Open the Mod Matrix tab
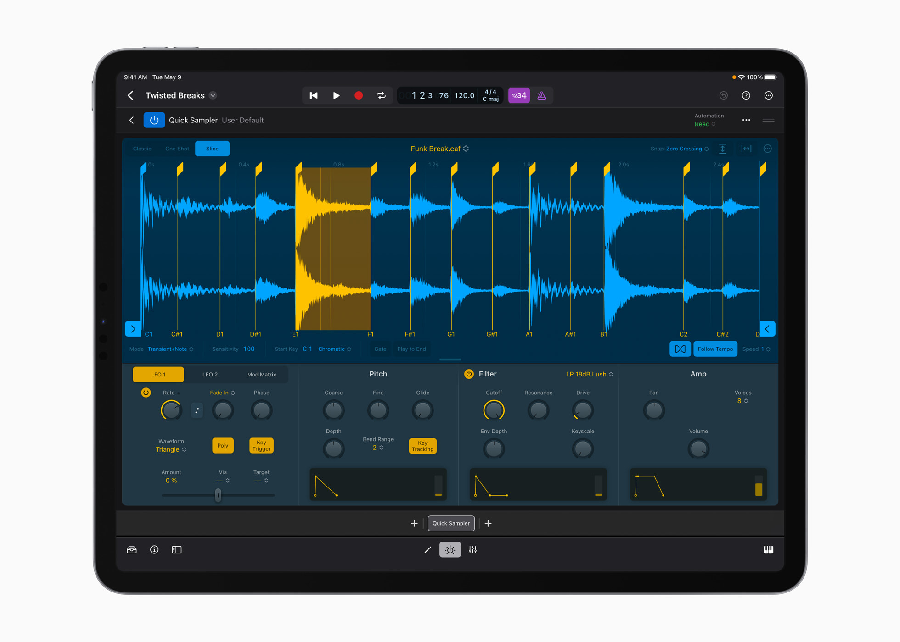Screen dimensions: 900x642 click(x=261, y=374)
